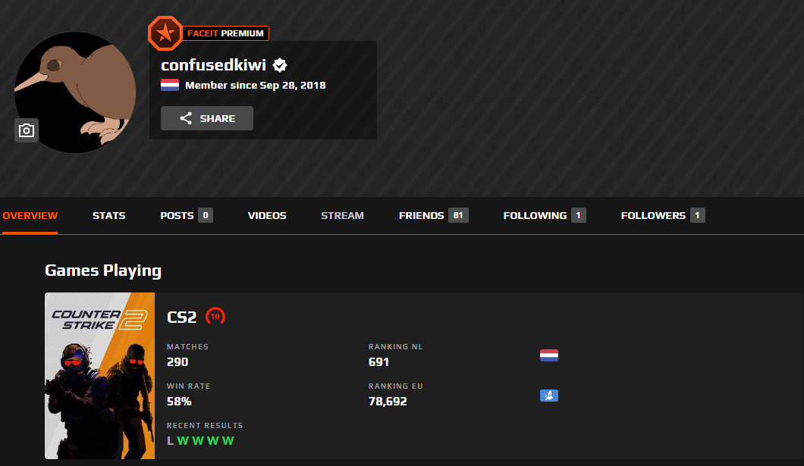Open the Counter-Strike 2 game thumbnail
Viewport: 804px width, 466px height.
tap(99, 376)
